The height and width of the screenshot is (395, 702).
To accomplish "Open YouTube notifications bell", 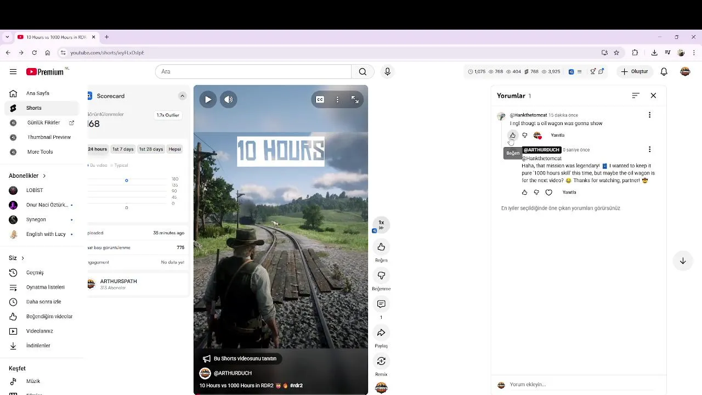I will [x=664, y=72].
